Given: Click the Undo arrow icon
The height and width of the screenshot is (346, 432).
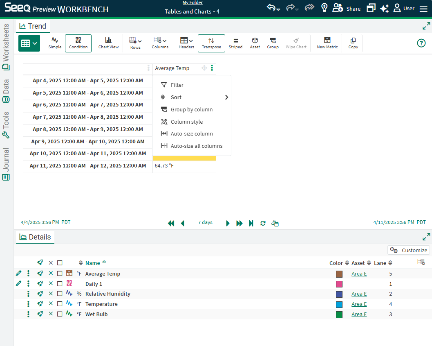Looking at the screenshot, I should [x=272, y=8].
